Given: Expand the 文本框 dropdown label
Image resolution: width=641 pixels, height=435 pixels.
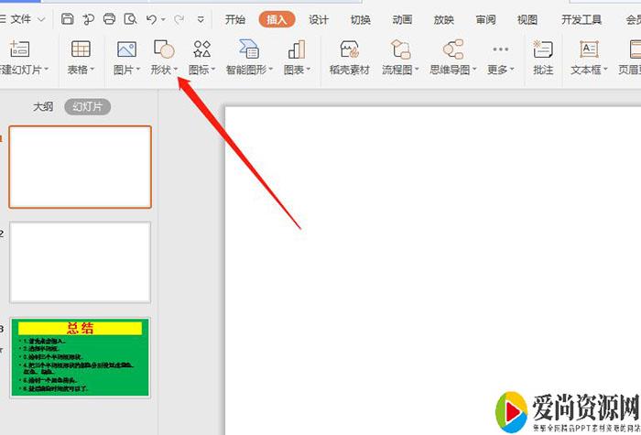Looking at the screenshot, I should [x=589, y=70].
